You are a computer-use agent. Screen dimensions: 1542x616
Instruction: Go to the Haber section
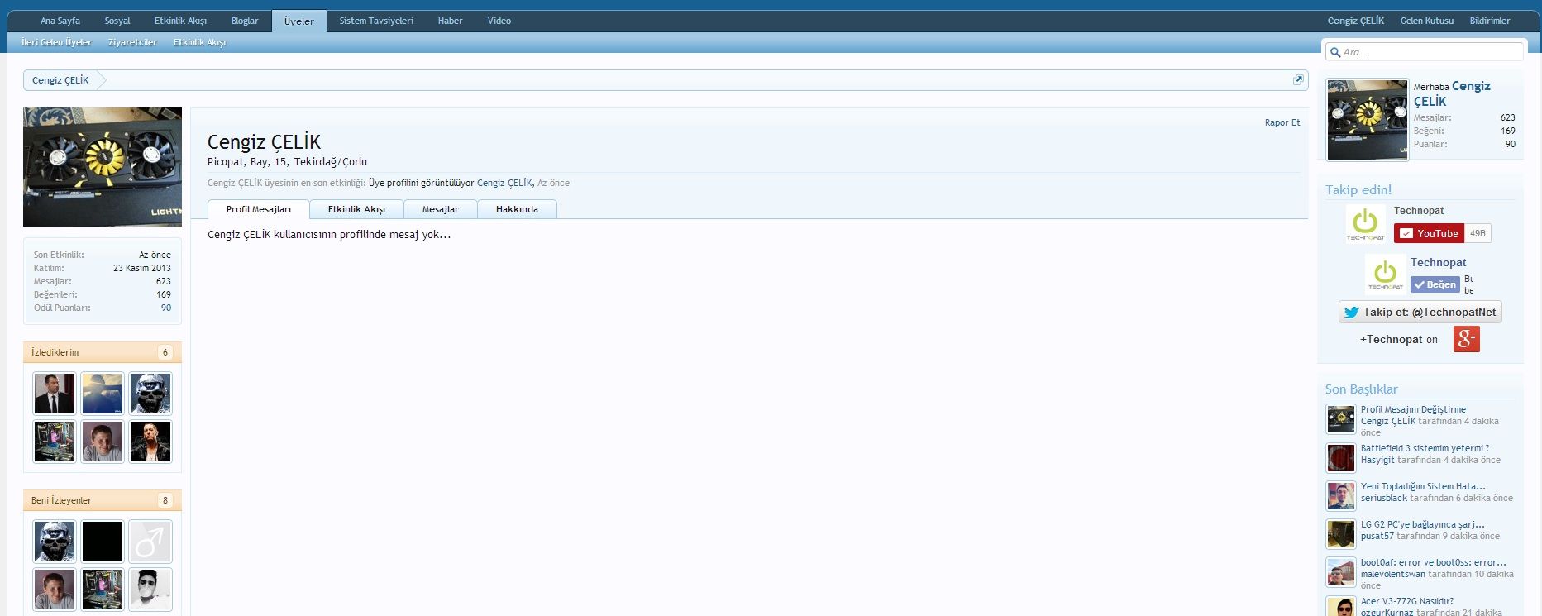(x=450, y=21)
